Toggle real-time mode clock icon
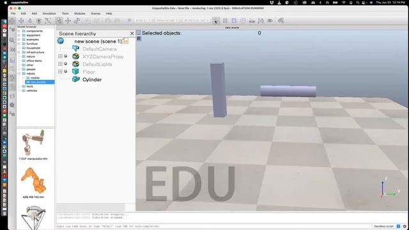The height and width of the screenshot is (230, 409). coord(243,20)
